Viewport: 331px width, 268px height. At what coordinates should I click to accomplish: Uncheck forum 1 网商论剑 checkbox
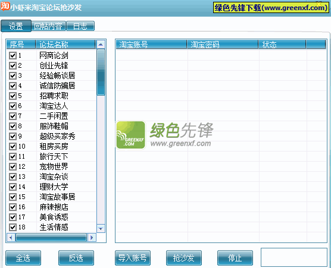click(13, 56)
